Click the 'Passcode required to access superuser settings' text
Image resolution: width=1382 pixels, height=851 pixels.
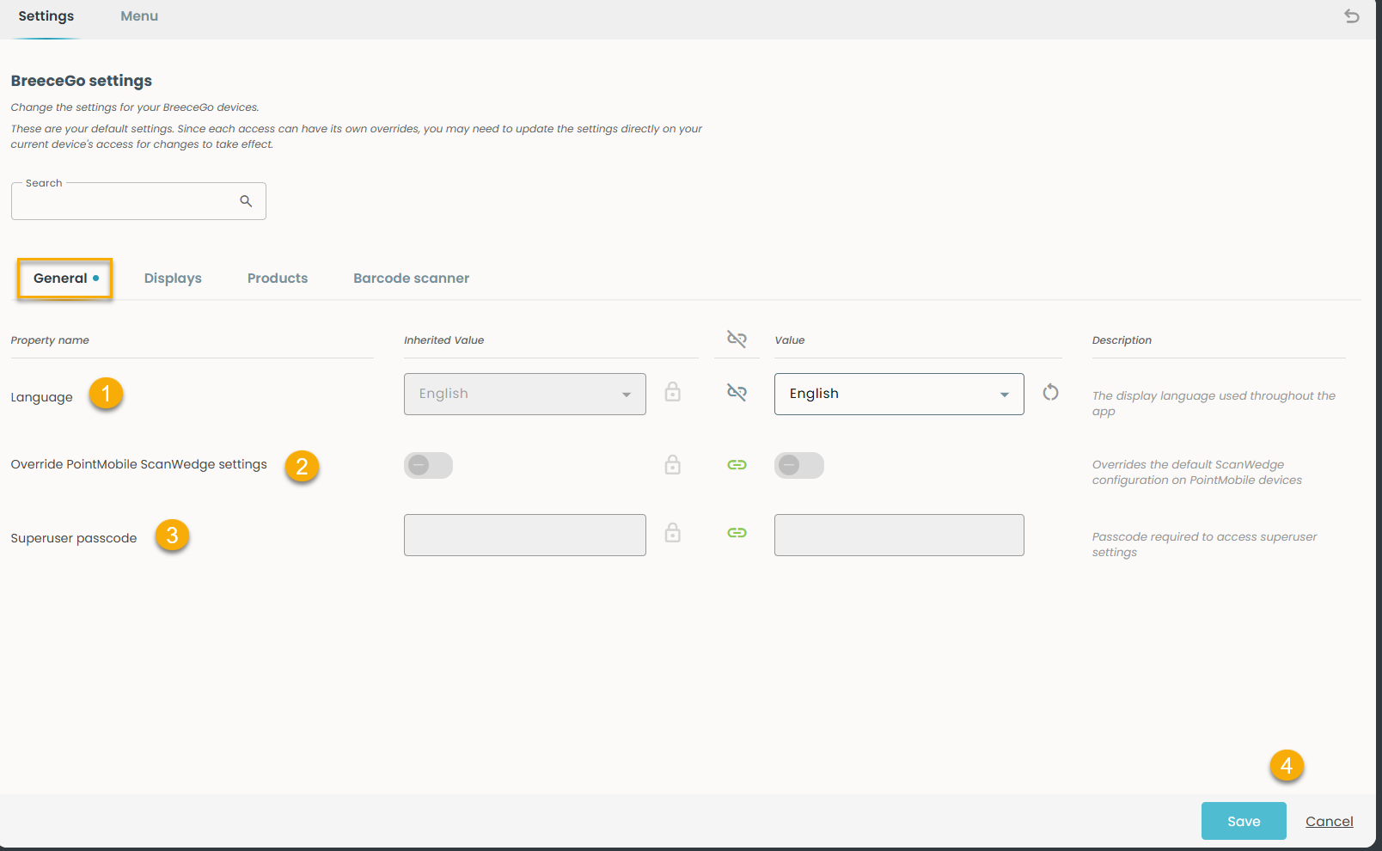1204,544
